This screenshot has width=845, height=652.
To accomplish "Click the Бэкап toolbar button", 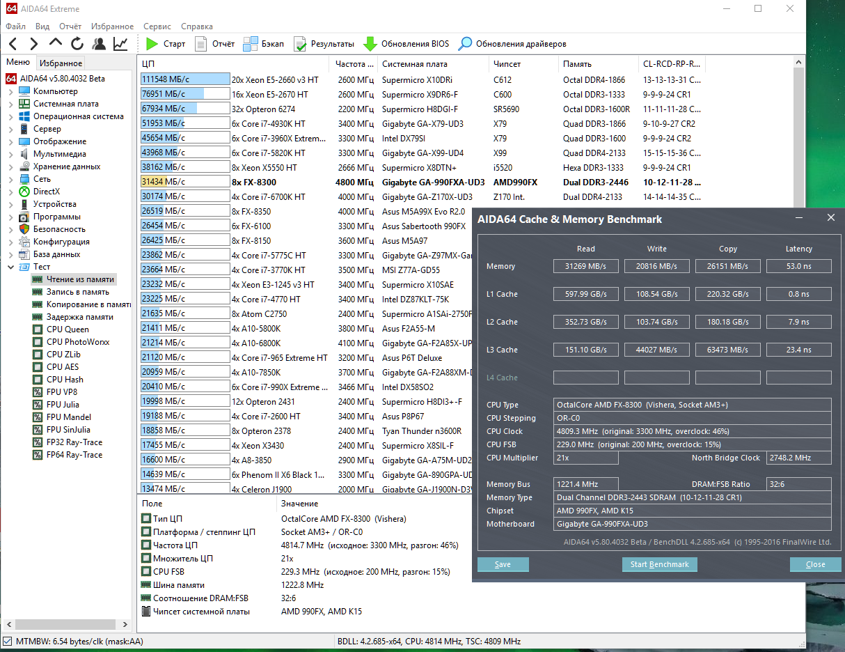I will click(264, 44).
